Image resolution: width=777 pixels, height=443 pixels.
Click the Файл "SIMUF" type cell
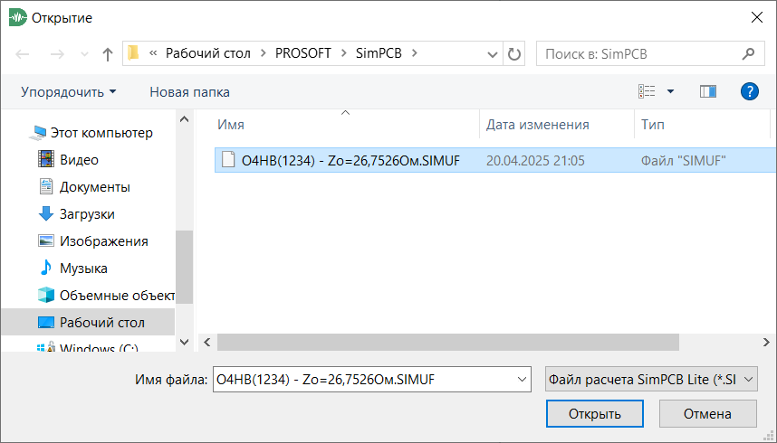(684, 161)
